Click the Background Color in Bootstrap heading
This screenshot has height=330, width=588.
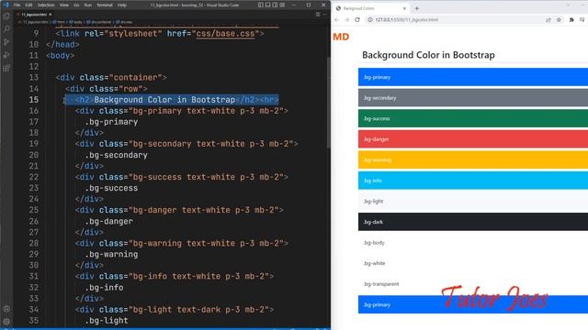tap(428, 55)
